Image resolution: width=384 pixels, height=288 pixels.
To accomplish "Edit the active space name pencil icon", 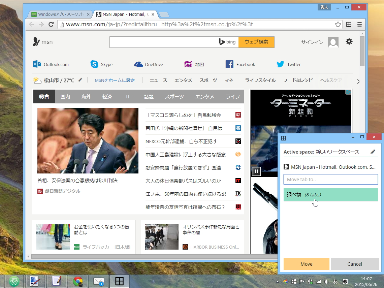I will pos(373,152).
